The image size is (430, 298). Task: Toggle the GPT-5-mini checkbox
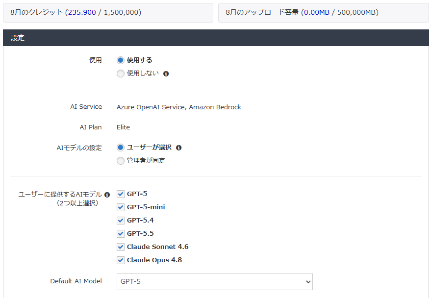pos(121,207)
